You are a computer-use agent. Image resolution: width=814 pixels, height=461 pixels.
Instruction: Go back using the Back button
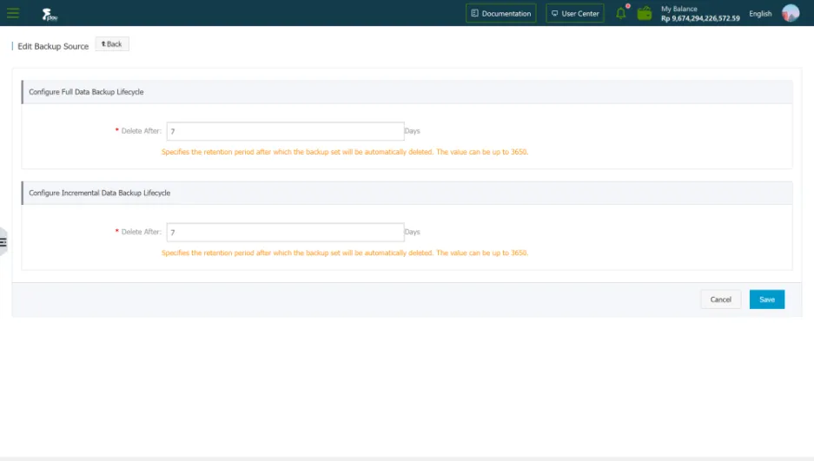[x=112, y=44]
